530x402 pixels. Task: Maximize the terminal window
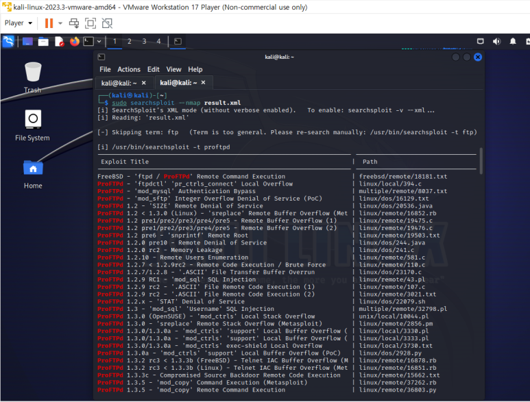point(467,57)
